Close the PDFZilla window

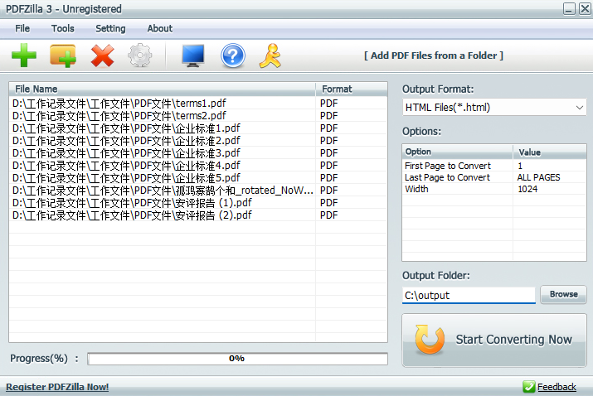(585, 8)
